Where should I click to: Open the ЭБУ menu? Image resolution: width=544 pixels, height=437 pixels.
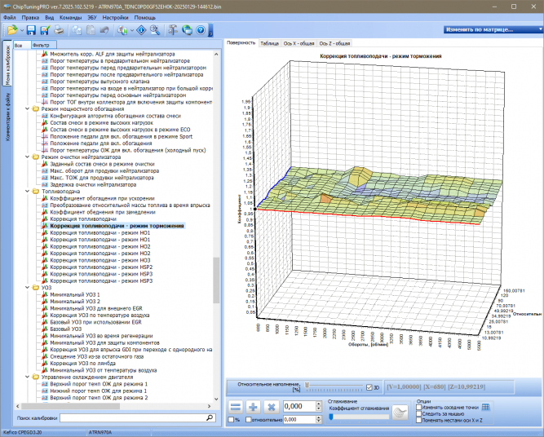pyautogui.click(x=92, y=17)
